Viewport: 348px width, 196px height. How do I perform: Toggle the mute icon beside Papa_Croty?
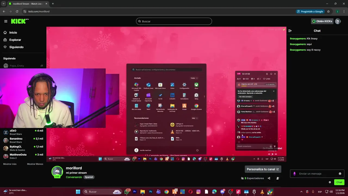(x=42, y=66)
